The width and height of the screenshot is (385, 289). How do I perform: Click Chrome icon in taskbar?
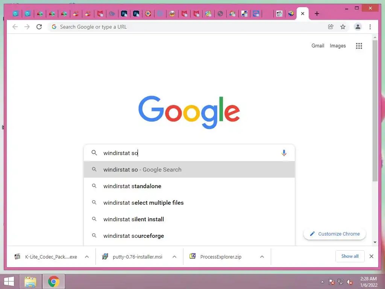pos(54,281)
